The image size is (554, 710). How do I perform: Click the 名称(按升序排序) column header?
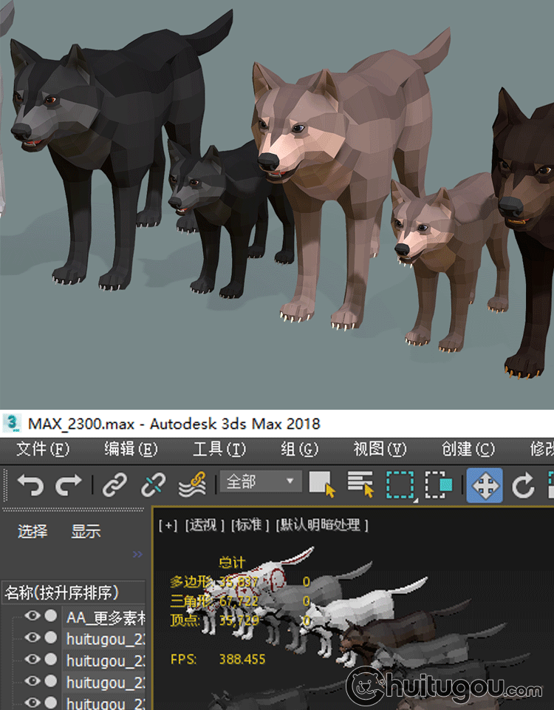pyautogui.click(x=63, y=592)
